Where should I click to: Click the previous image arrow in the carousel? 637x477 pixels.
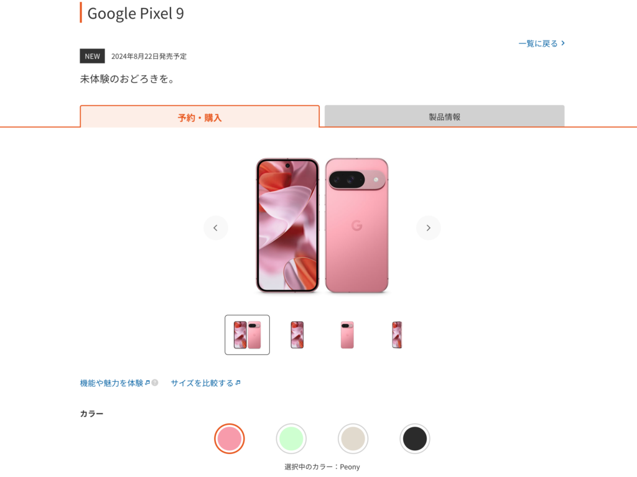[216, 228]
